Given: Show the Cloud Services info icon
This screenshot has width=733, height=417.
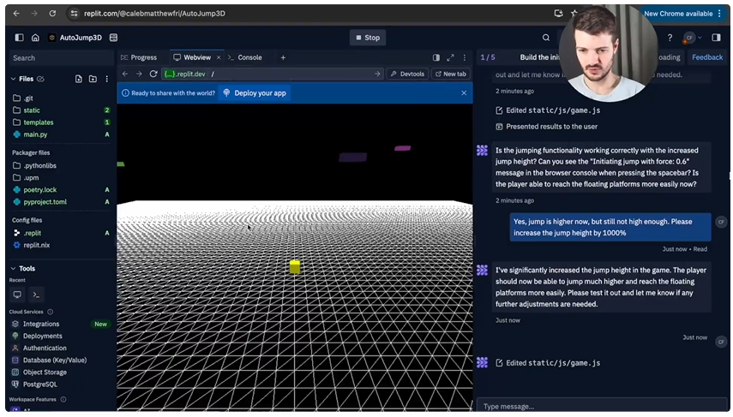Looking at the screenshot, I should (50, 312).
